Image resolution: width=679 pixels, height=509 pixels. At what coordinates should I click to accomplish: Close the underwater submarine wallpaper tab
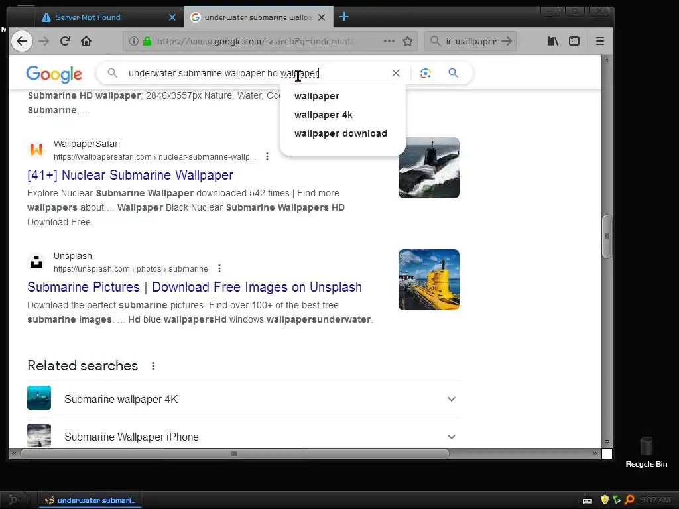point(322,17)
